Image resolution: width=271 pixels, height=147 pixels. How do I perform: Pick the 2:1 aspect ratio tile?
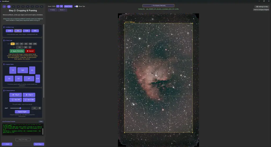(29, 79)
